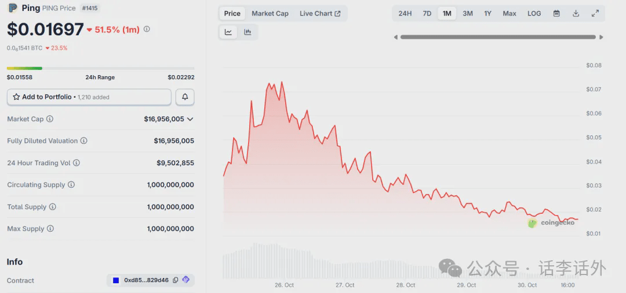Click info icon beside Fully Diluted Valuation
Viewport: 626px width, 293px height.
84,141
